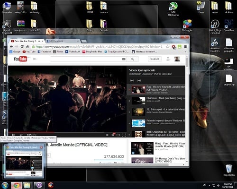The width and height of the screenshot is (237, 189).
Task: Click the Chrome address bar URL
Action: tap(99, 47)
